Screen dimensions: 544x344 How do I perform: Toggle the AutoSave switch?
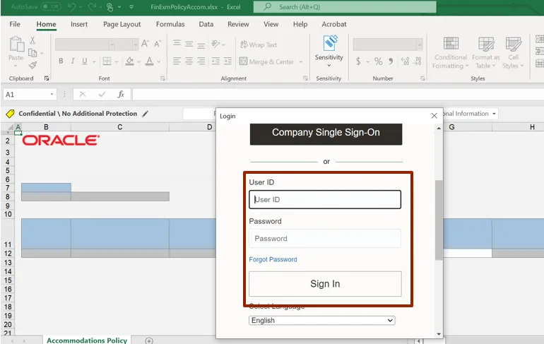click(51, 7)
